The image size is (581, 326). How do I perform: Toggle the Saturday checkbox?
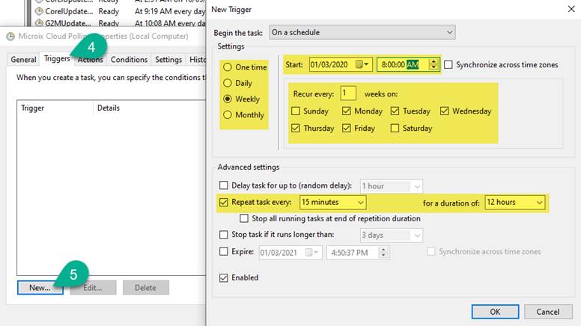[x=395, y=128]
